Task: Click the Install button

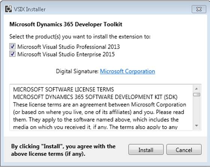Action: pyautogui.click(x=146, y=150)
